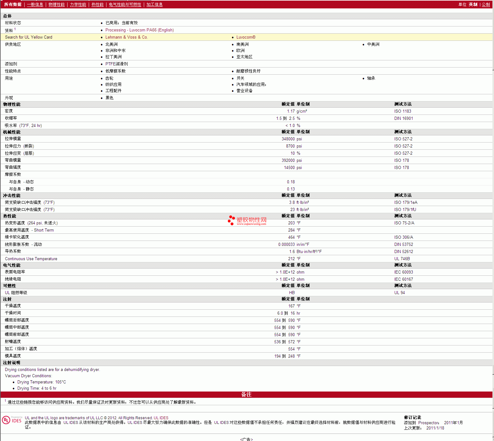Click the red 备注 header bar

pyautogui.click(x=246, y=394)
